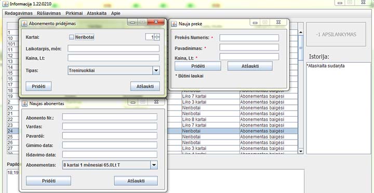Click Java icon in Informacija main window title
The width and height of the screenshot is (374, 193).
(5, 4)
